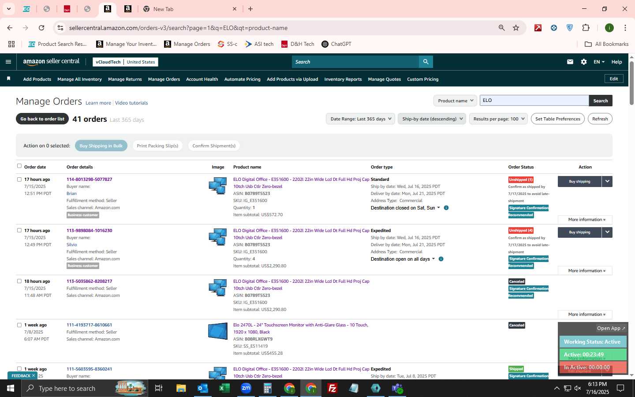Open a new browser tab with the plus icon

(250, 9)
